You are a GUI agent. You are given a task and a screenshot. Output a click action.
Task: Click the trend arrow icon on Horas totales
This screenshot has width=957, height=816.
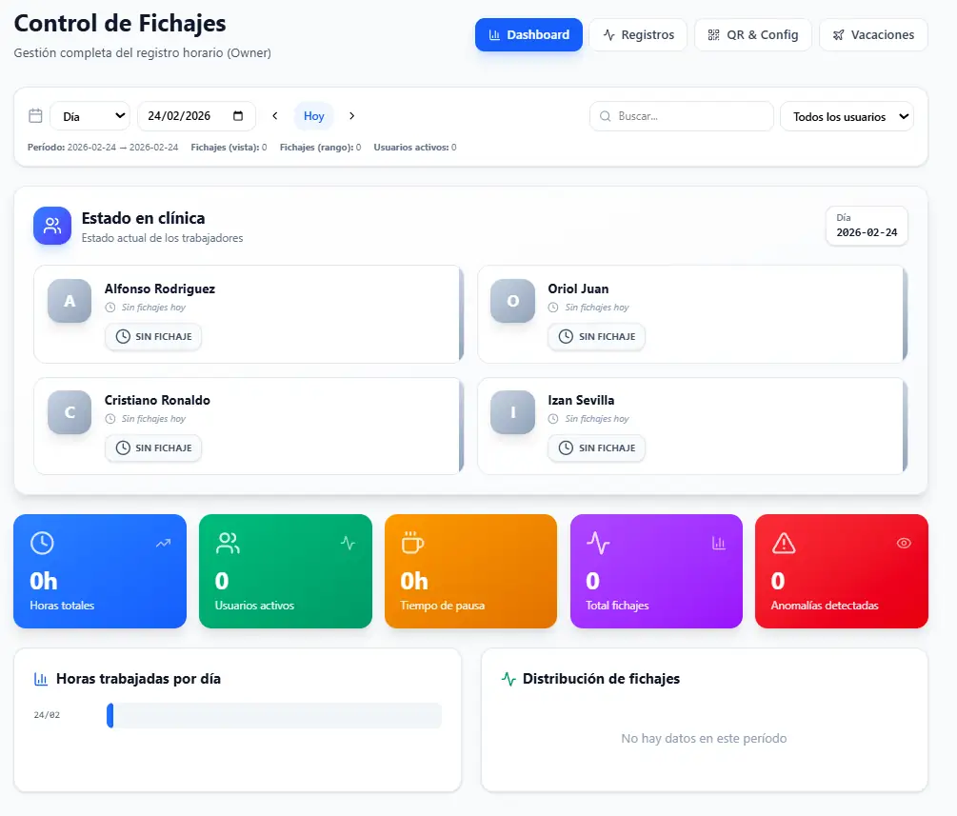163,543
